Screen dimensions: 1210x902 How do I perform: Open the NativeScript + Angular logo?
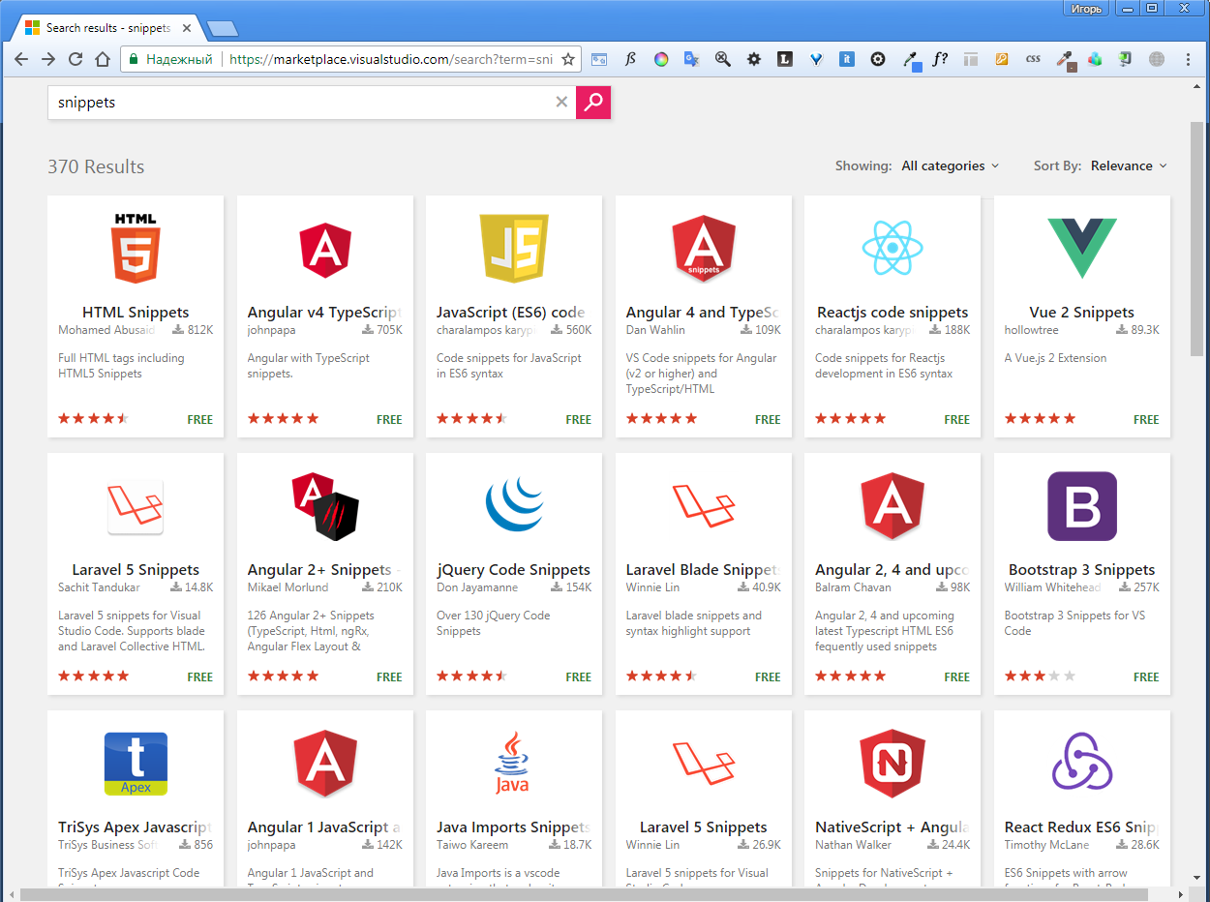(892, 764)
